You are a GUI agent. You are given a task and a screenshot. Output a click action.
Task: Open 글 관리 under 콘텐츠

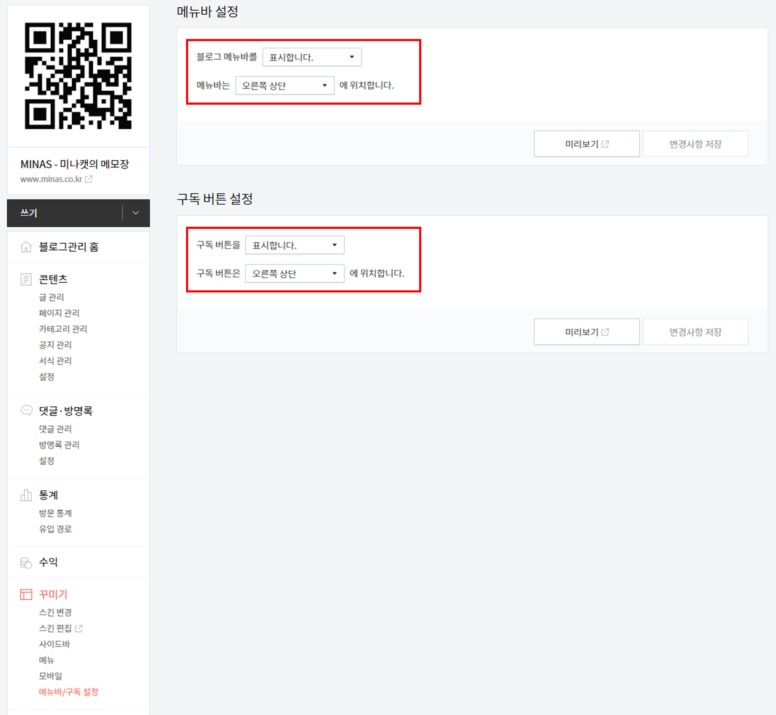point(51,297)
